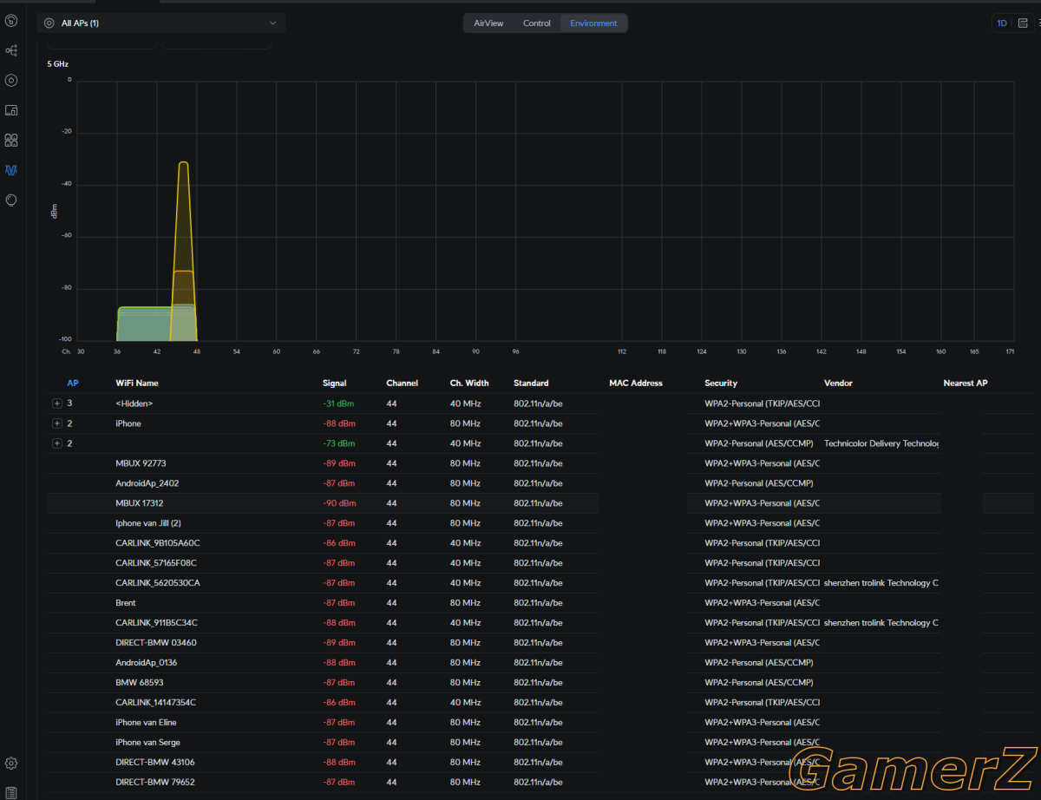Open the Dashboard gauge icon in sidebar

pos(11,21)
